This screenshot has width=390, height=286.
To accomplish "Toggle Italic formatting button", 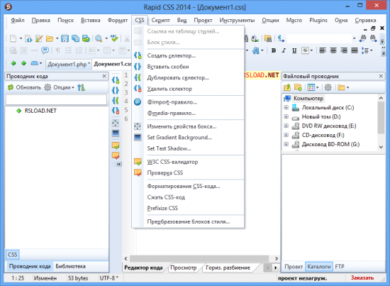I will coord(284,50).
